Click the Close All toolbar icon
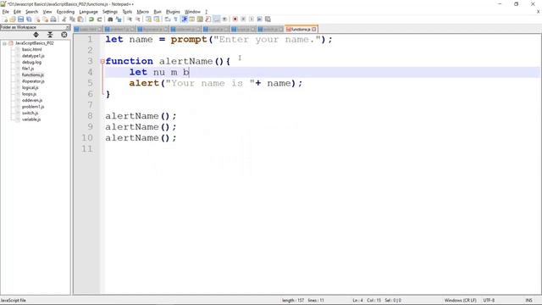Viewport: 542px width, 305px height. (45, 19)
